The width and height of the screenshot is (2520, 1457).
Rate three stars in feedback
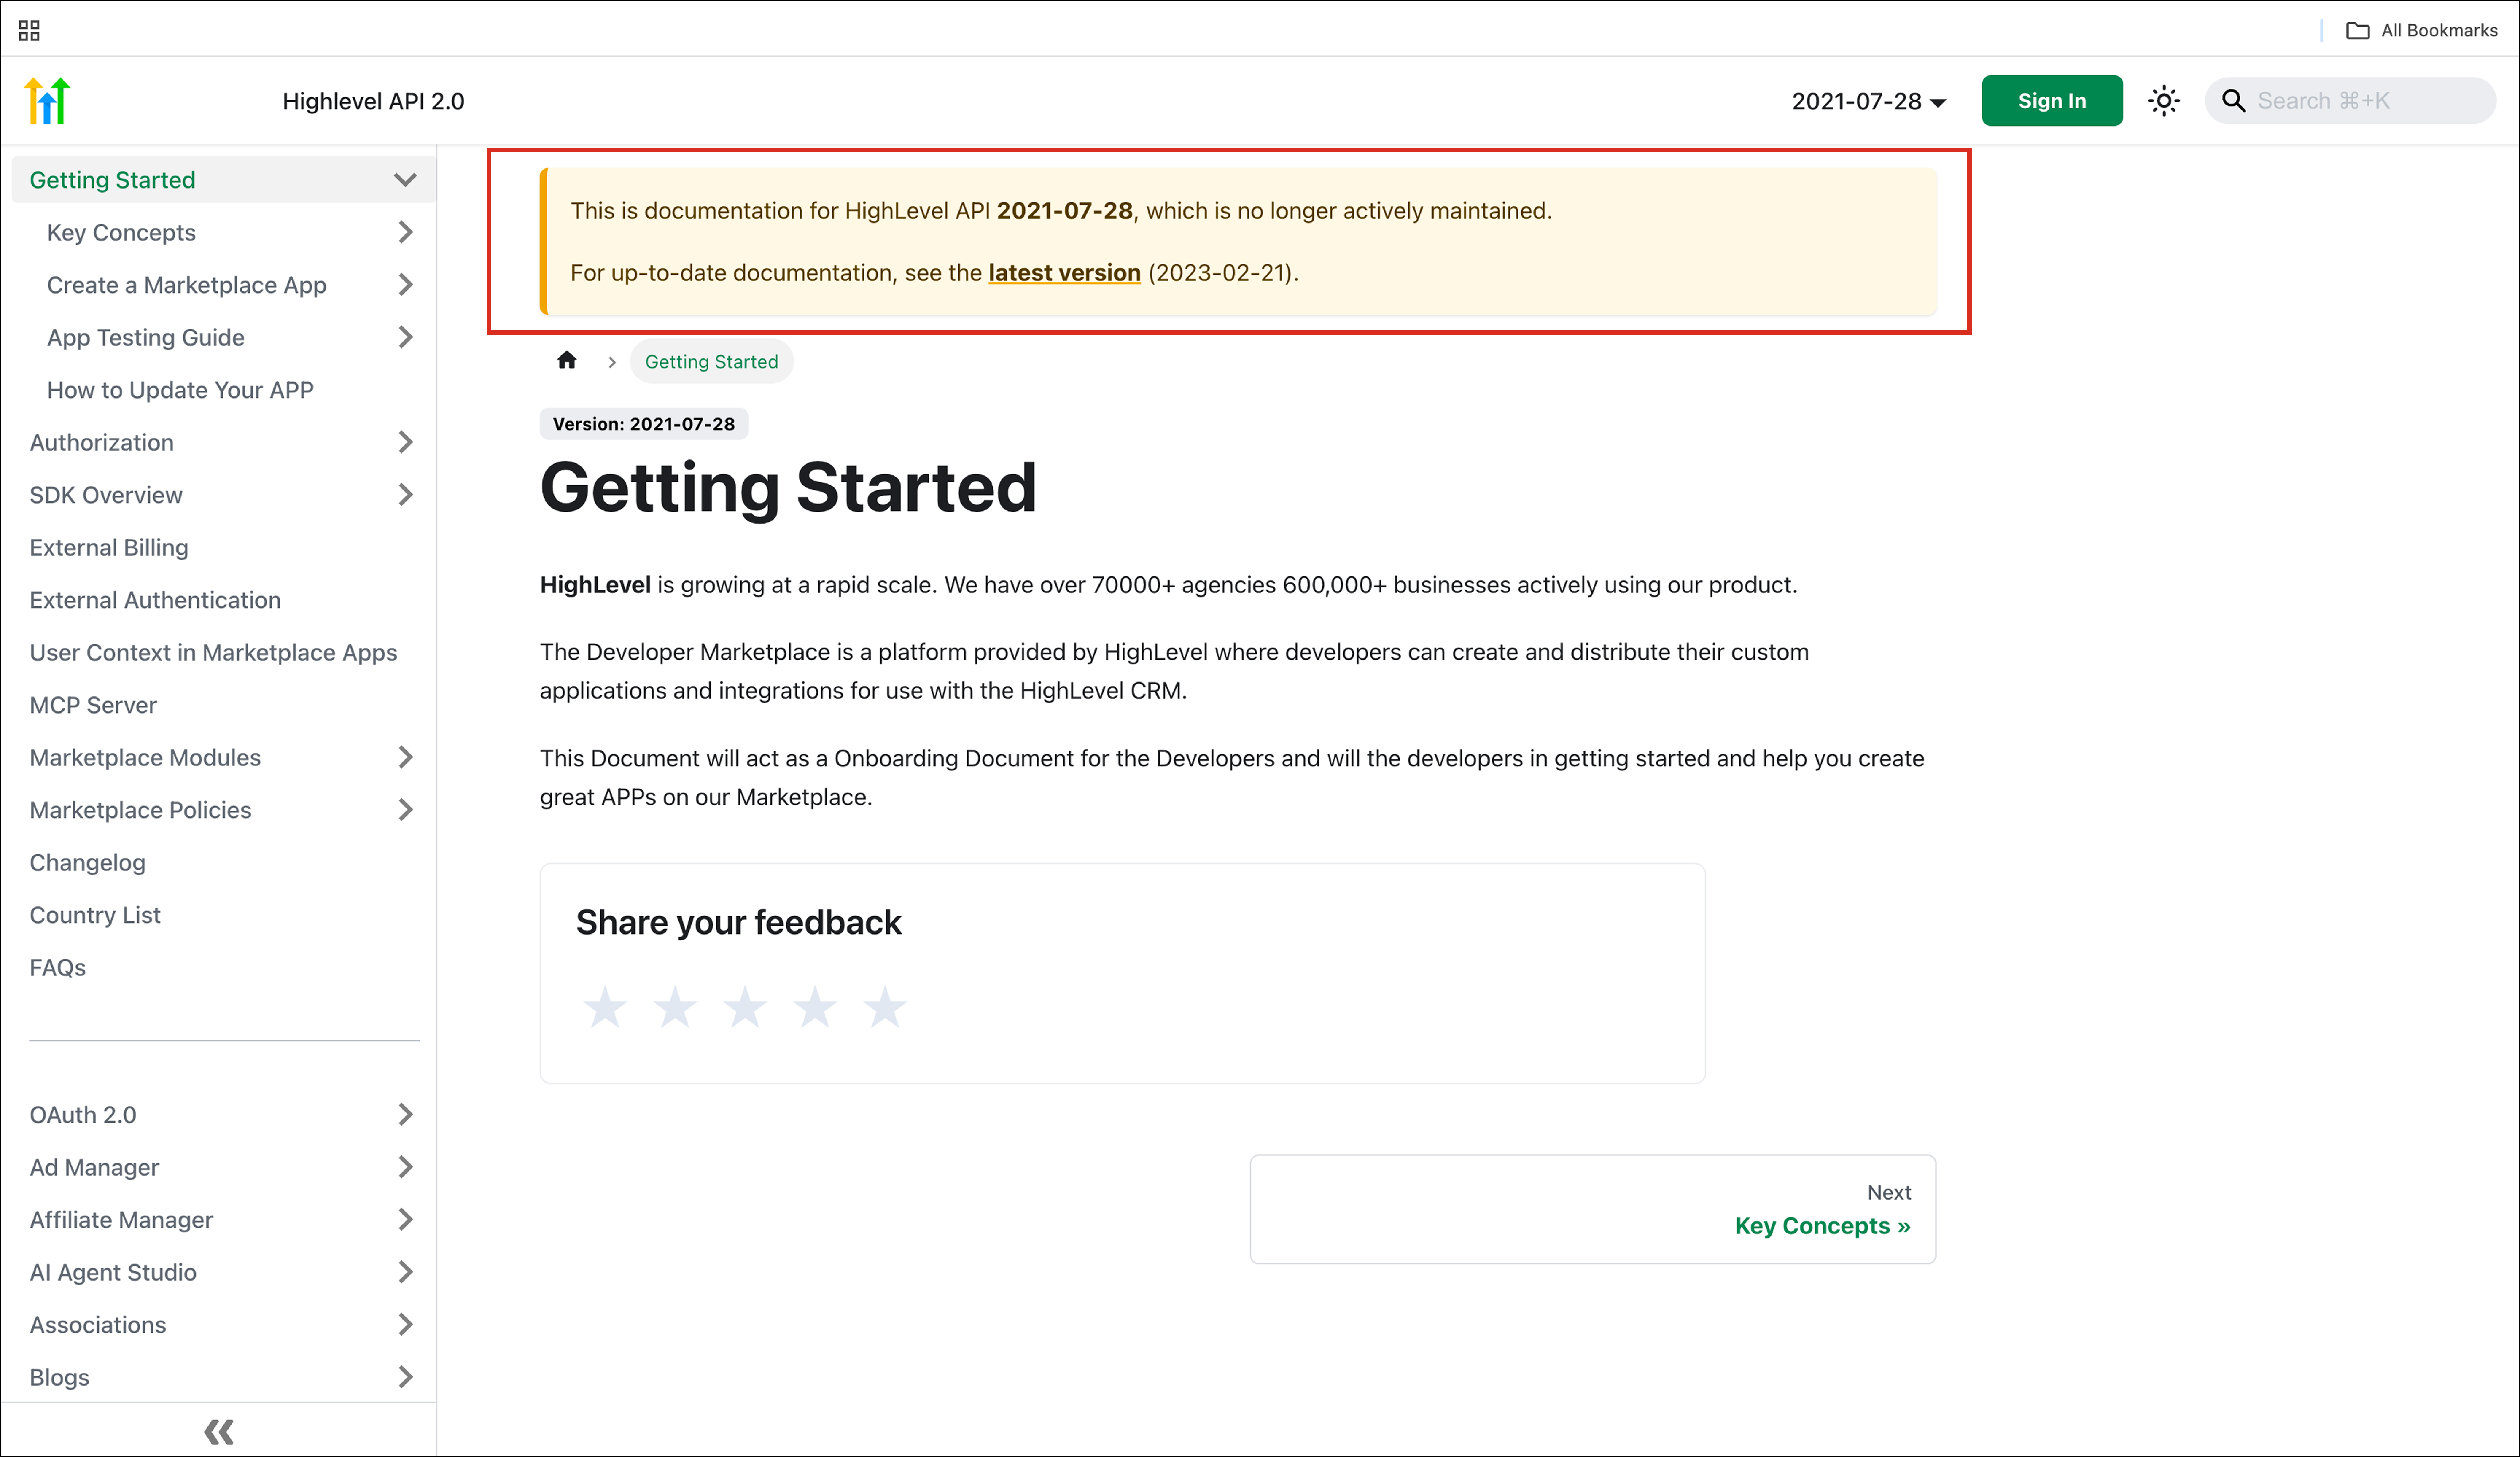click(x=745, y=1007)
